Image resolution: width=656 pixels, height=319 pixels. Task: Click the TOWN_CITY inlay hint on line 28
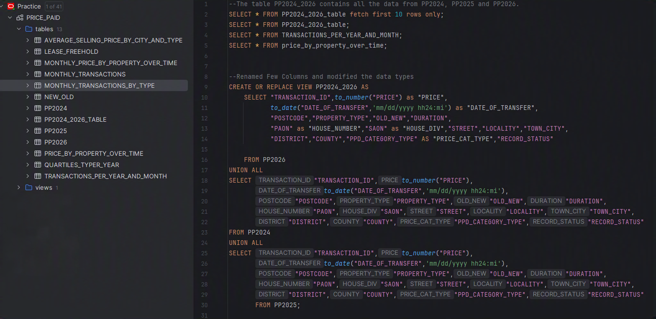point(568,284)
